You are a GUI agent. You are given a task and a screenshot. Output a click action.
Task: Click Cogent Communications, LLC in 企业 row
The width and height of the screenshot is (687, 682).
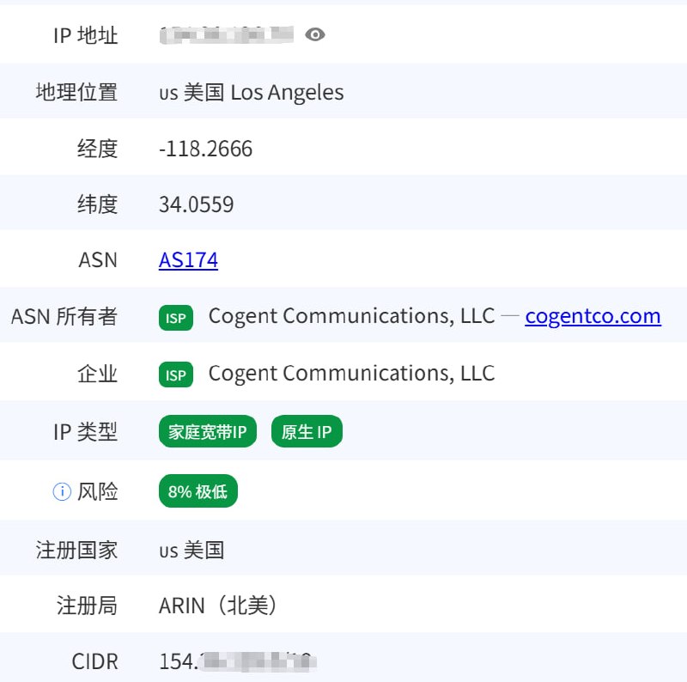(352, 374)
